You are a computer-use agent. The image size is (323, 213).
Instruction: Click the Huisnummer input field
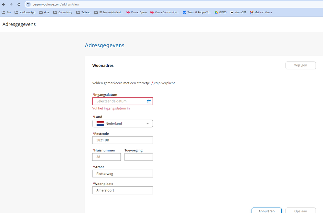pos(106,157)
